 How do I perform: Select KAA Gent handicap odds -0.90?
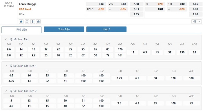(x=96, y=9)
